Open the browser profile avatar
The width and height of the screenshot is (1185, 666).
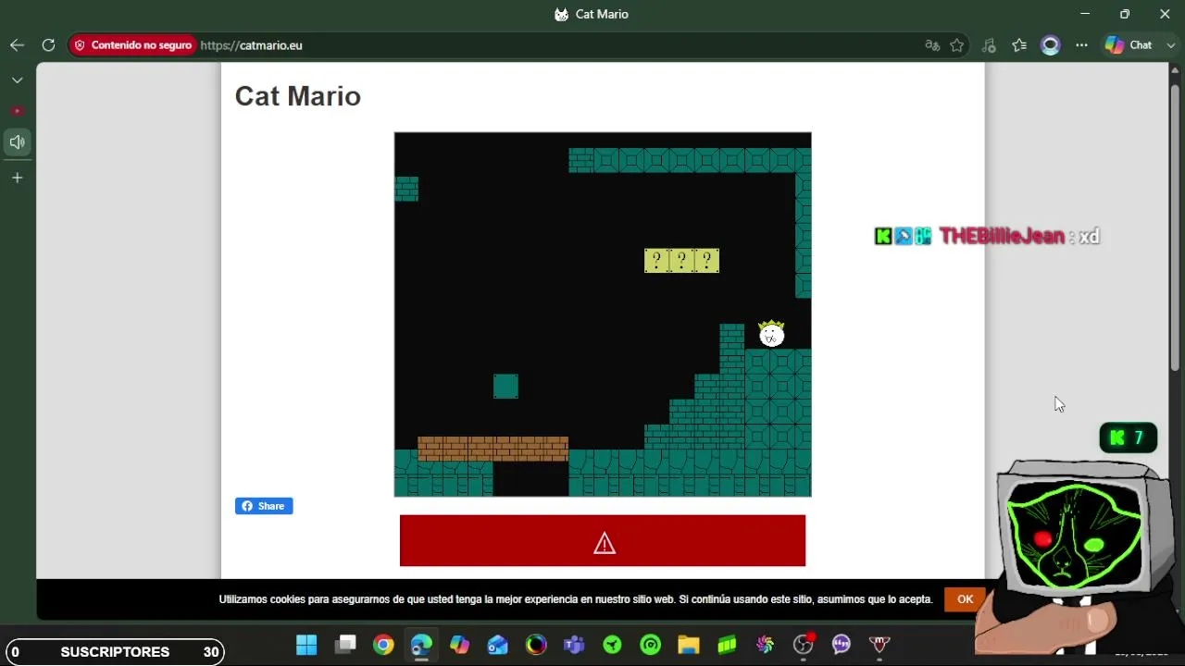tap(1050, 45)
